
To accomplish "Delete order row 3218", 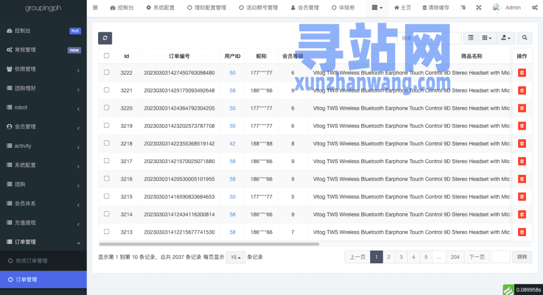I will click(522, 144).
